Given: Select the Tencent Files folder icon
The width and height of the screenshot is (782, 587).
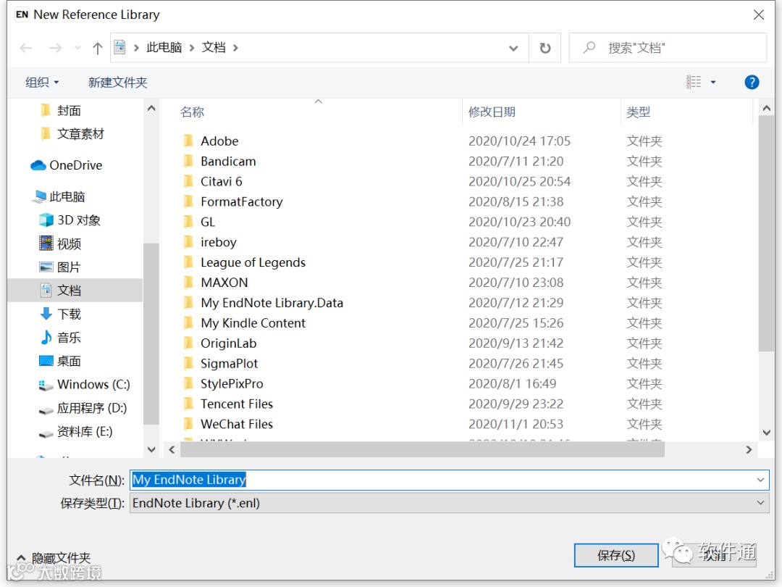Looking at the screenshot, I should tap(188, 404).
